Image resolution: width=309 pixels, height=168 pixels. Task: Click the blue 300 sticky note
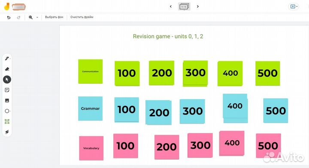[x=192, y=111]
